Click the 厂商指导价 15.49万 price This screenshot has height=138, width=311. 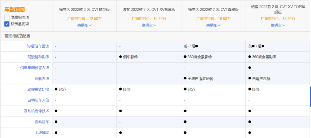tap(149, 19)
